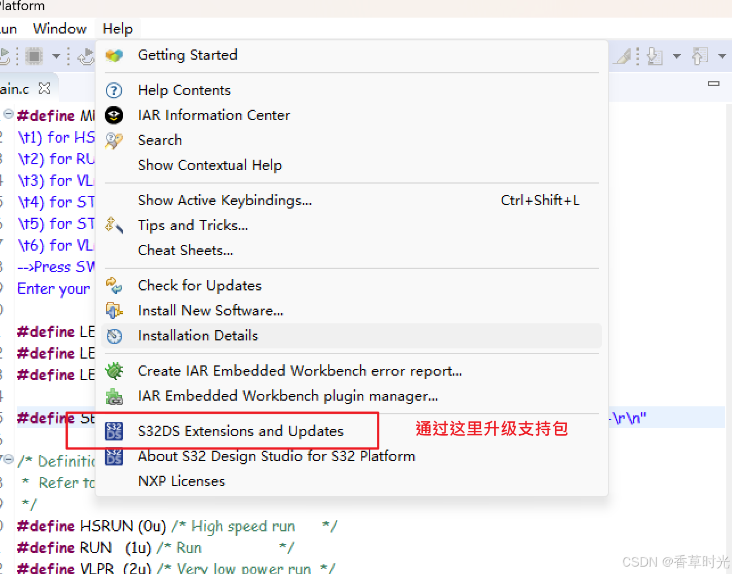Open IAR Information Center
This screenshot has width=732, height=574.
(x=352, y=115)
